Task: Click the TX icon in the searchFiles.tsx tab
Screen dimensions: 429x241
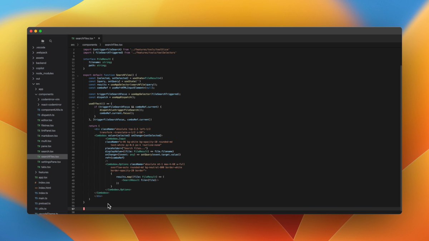Action: (x=73, y=38)
